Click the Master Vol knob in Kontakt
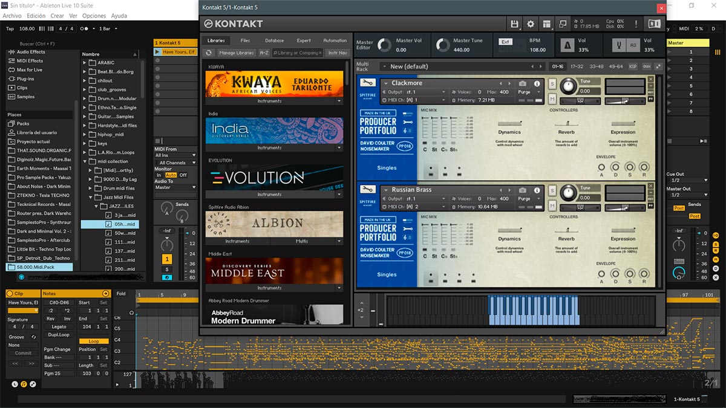The height and width of the screenshot is (408, 726). click(384, 45)
